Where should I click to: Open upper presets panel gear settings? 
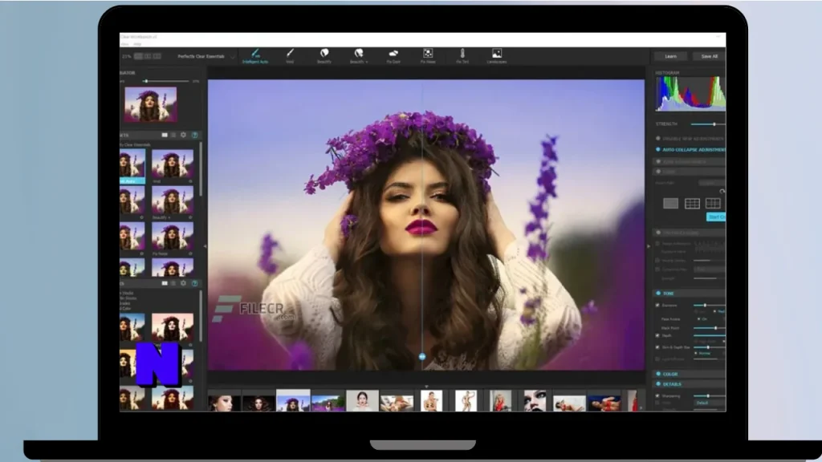pos(184,135)
